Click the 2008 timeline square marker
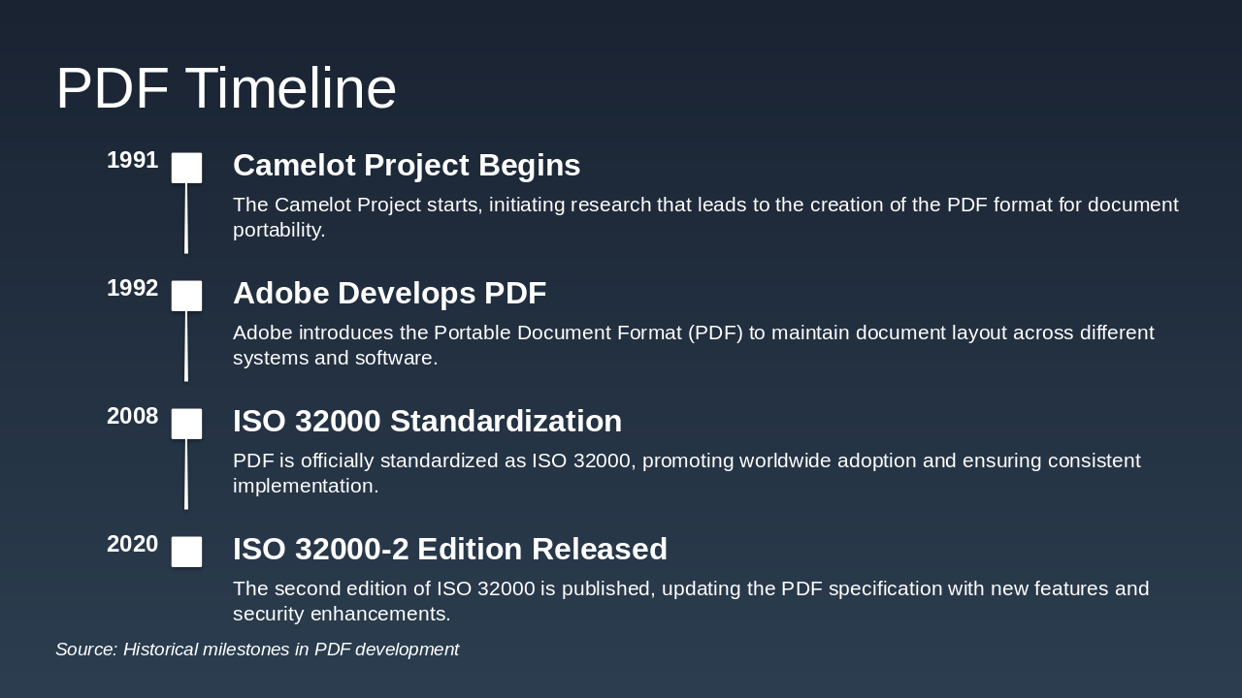 (x=186, y=424)
